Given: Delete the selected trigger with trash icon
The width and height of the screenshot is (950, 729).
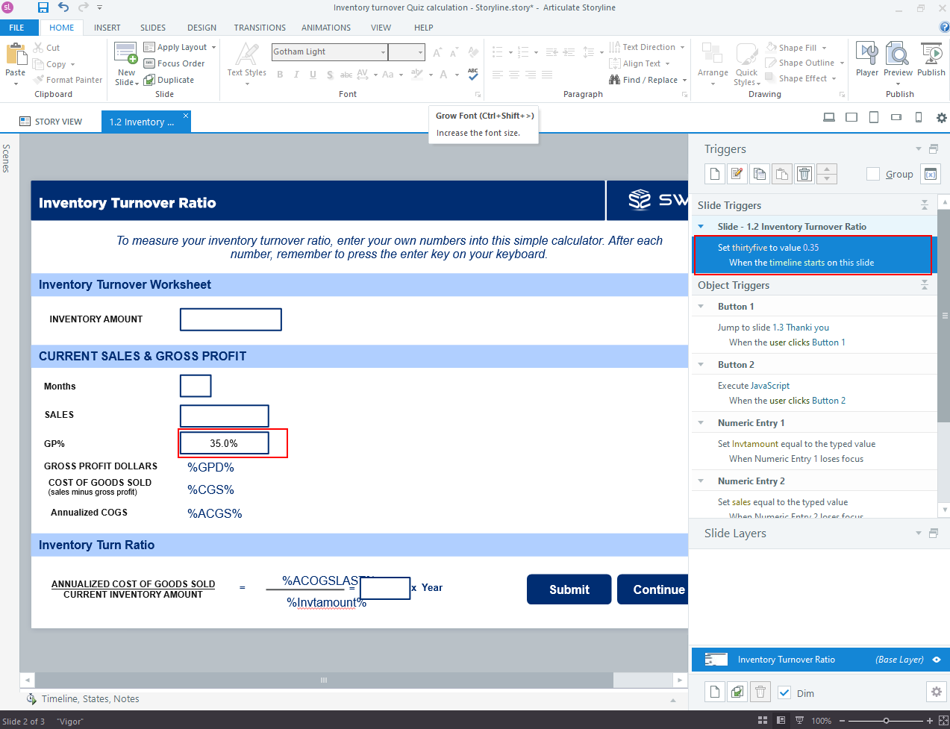Looking at the screenshot, I should click(804, 174).
